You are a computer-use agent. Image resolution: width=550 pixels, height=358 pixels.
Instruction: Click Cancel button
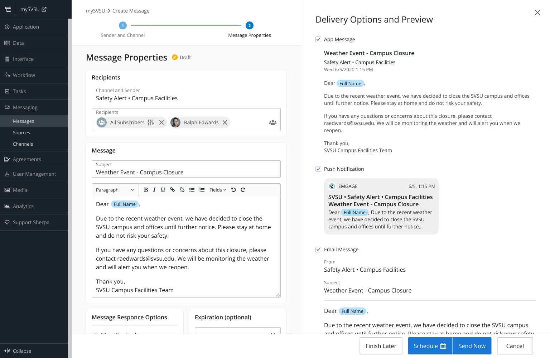pos(515,346)
